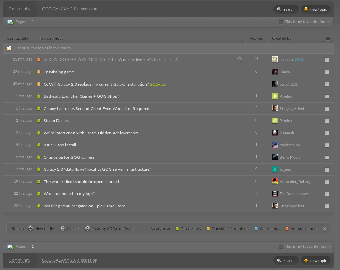This screenshot has width=340, height=270.
Task: Tick checkbox for 'Bethesda Launcher Games + GOG Shop?'
Action: [327, 96]
